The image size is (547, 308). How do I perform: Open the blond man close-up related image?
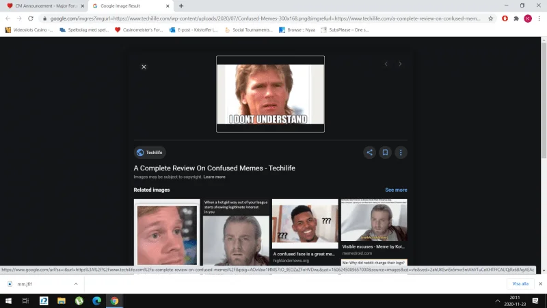pyautogui.click(x=167, y=233)
